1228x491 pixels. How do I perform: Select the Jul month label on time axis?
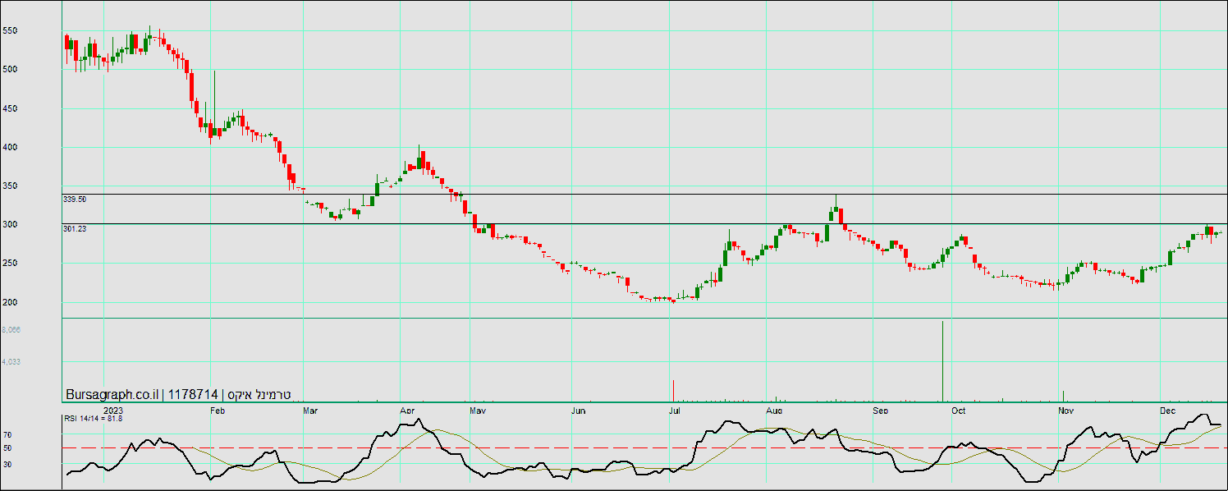674,410
